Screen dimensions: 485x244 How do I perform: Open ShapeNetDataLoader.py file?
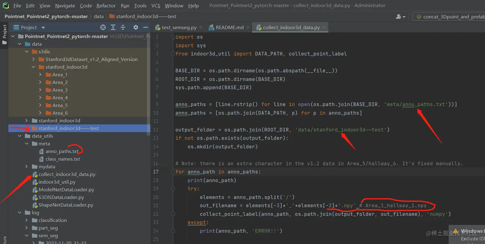tap(66, 205)
